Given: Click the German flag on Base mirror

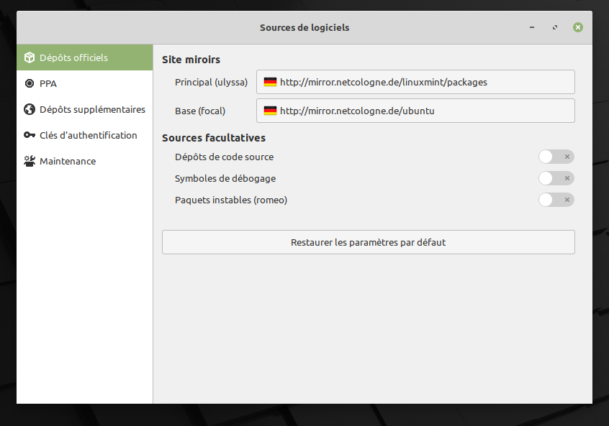Looking at the screenshot, I should click(270, 111).
